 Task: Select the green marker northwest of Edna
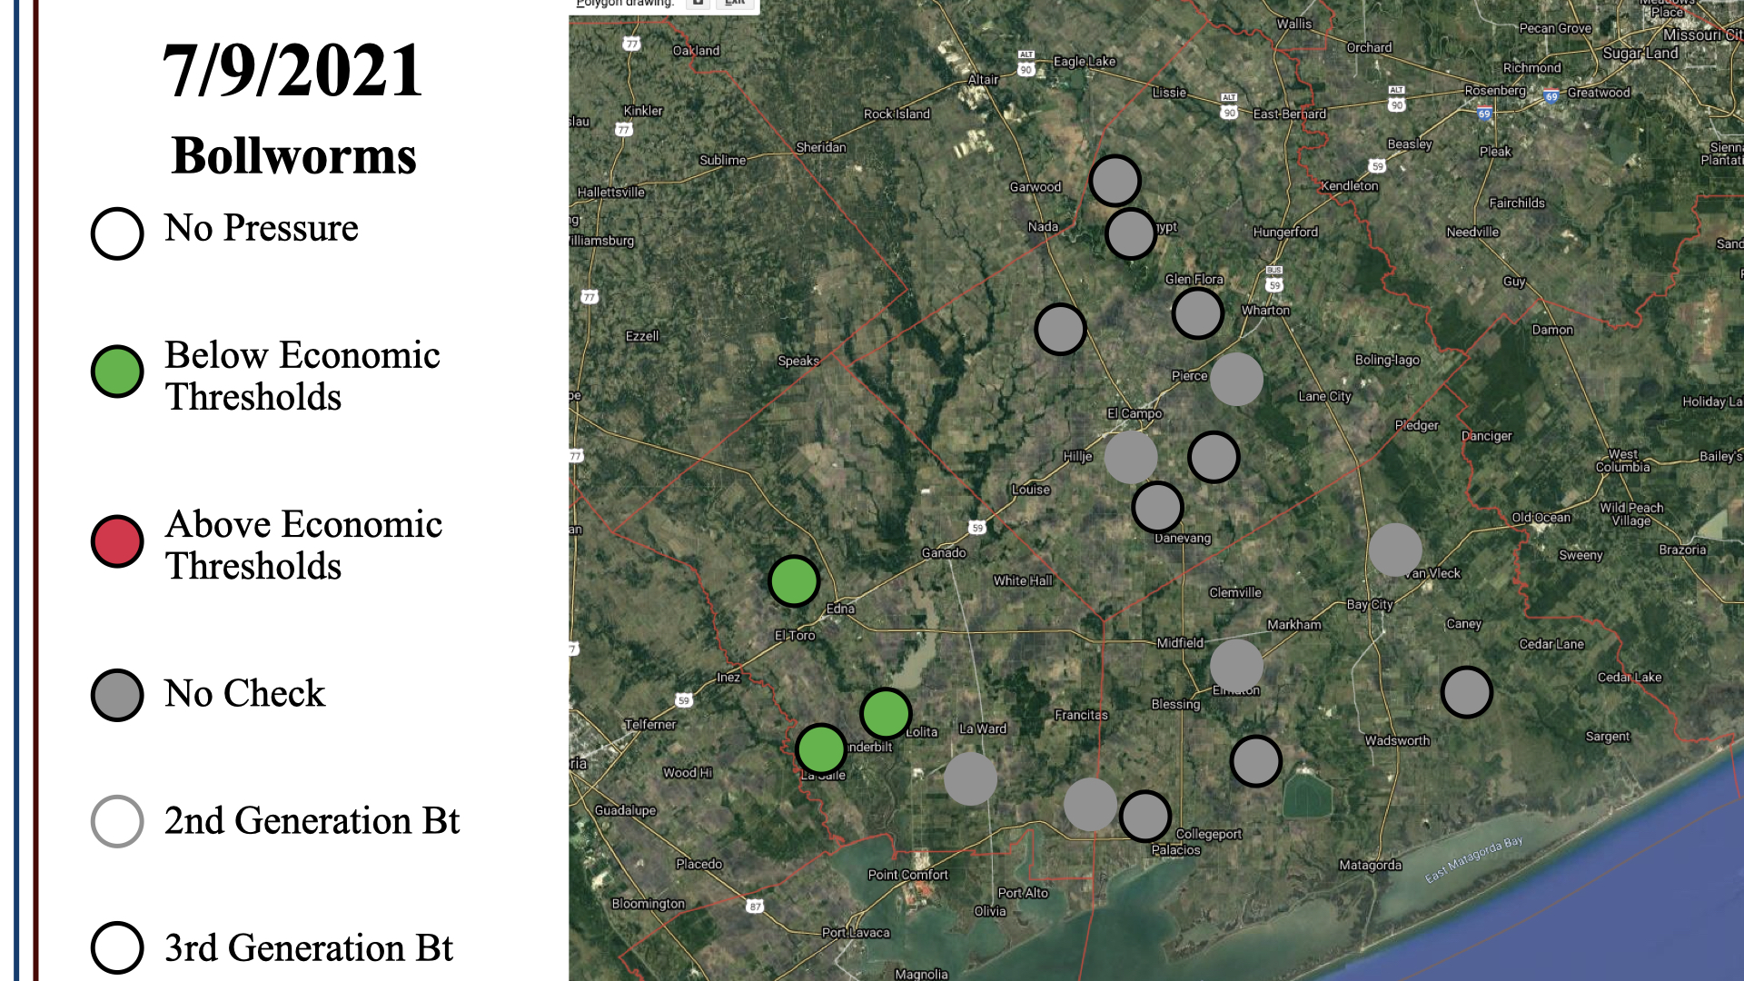pyautogui.click(x=794, y=581)
